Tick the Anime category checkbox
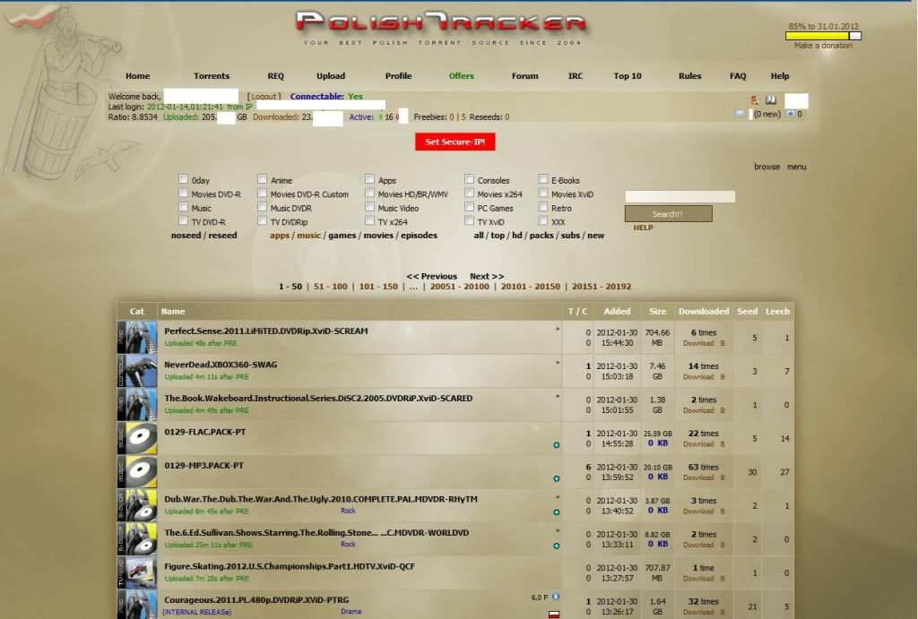This screenshot has width=918, height=619. [263, 179]
